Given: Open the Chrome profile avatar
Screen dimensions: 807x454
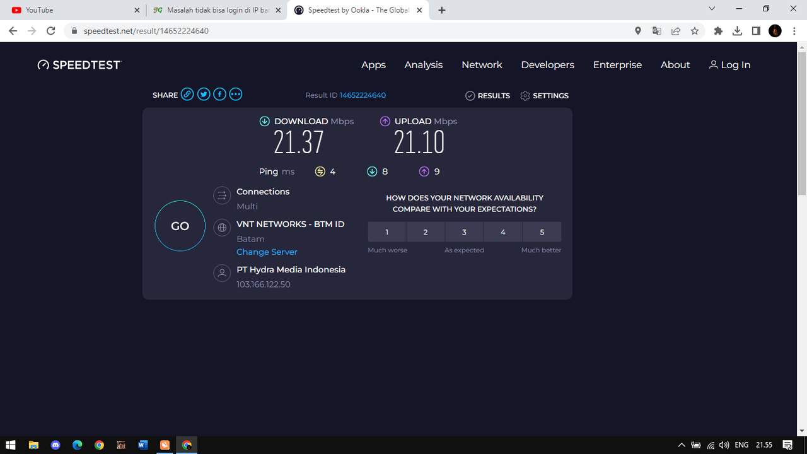Looking at the screenshot, I should [775, 31].
